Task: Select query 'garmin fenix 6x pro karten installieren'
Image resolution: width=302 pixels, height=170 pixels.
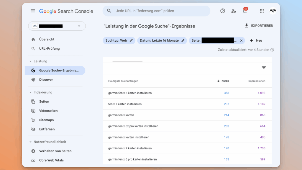Action: [133, 126]
